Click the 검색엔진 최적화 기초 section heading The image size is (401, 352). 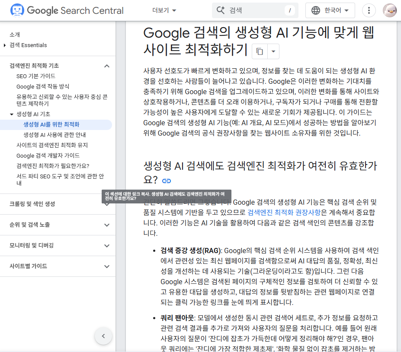pos(34,66)
